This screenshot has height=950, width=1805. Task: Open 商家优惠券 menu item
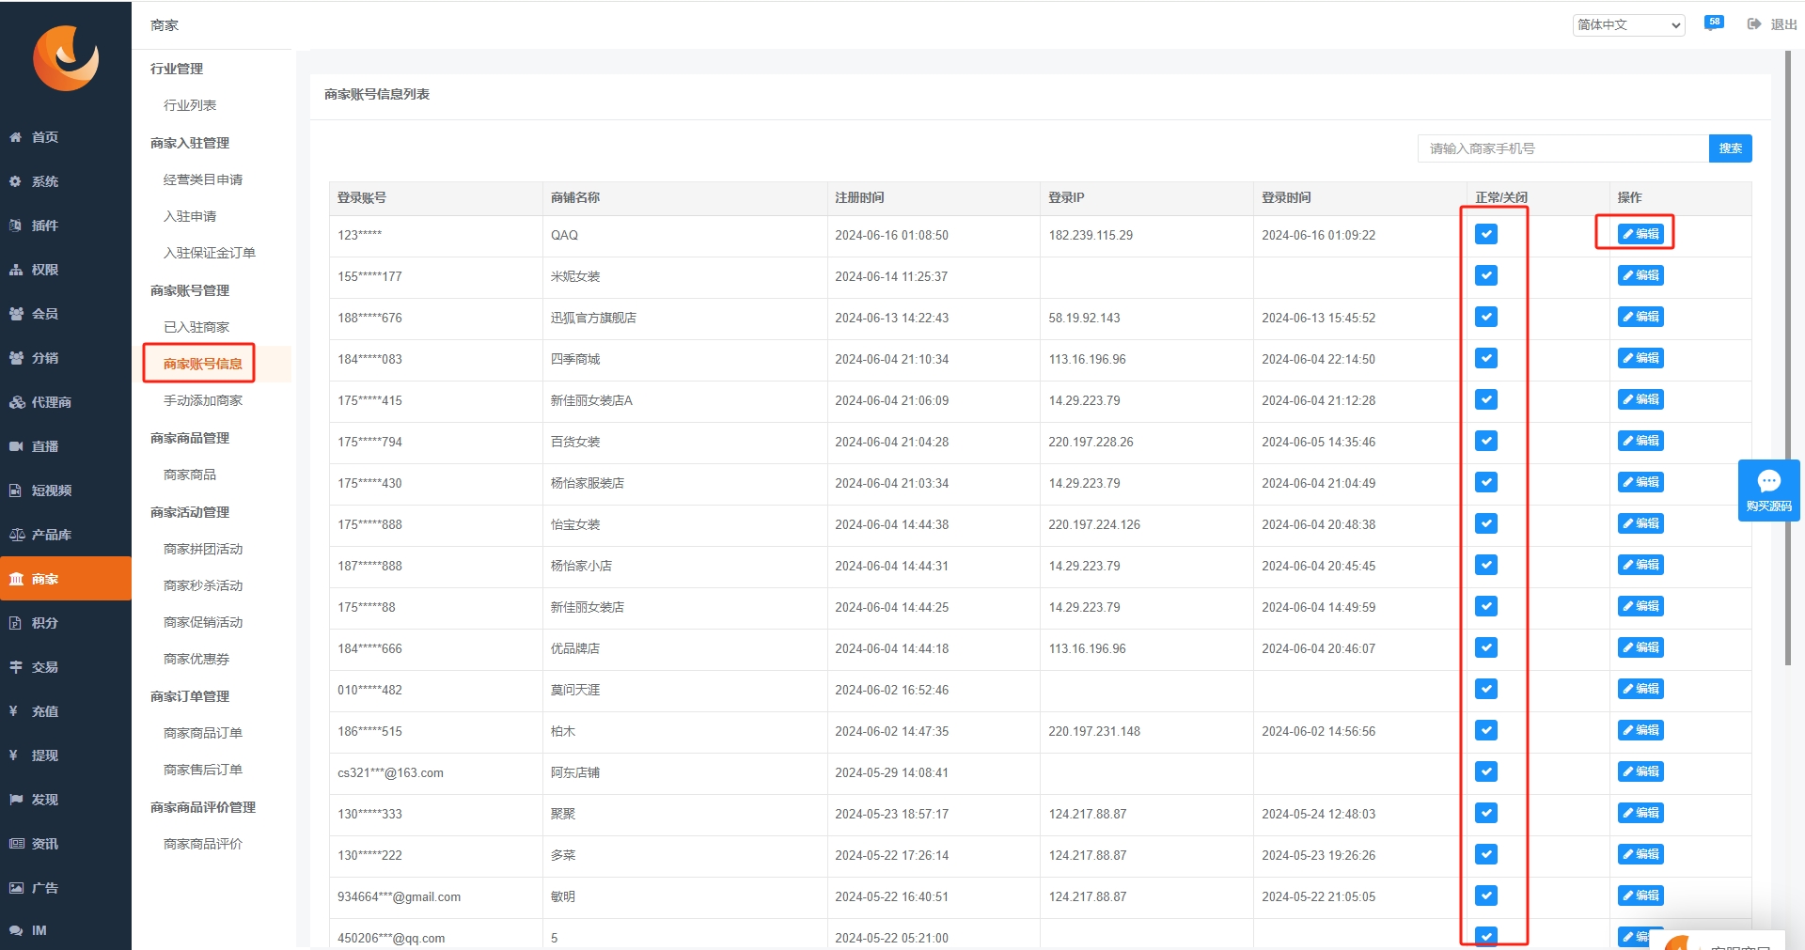pos(196,659)
